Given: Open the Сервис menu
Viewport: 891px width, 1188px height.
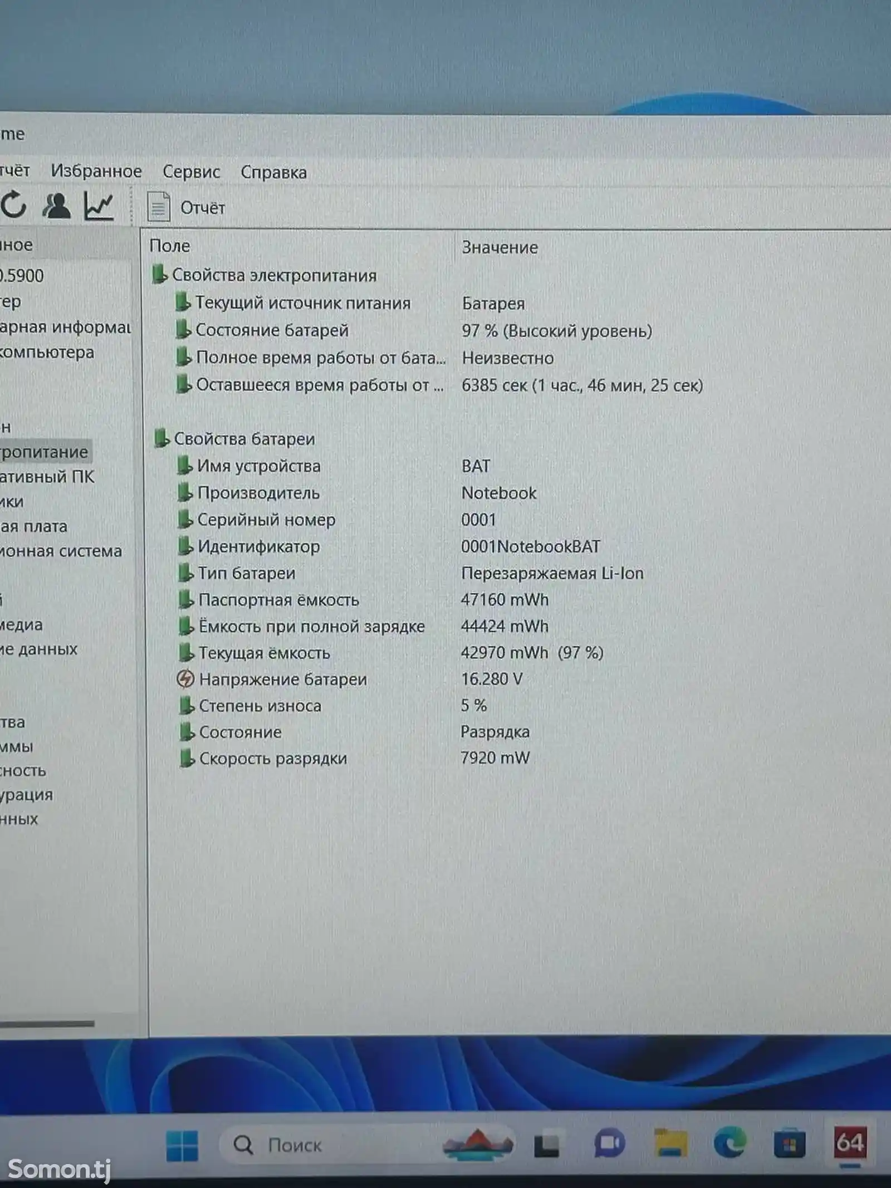Looking at the screenshot, I should click(x=191, y=172).
